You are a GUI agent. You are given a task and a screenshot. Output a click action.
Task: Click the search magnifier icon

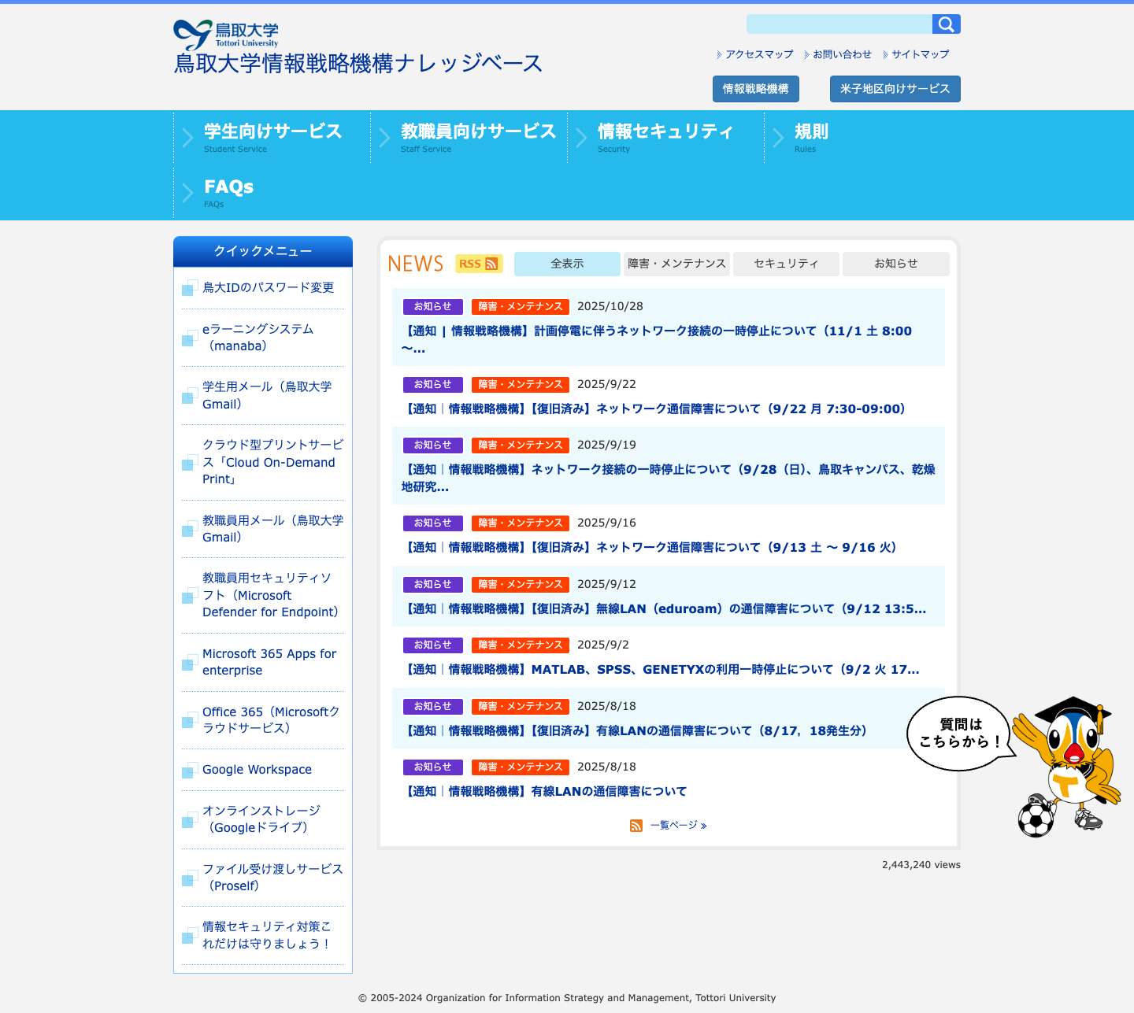946,24
